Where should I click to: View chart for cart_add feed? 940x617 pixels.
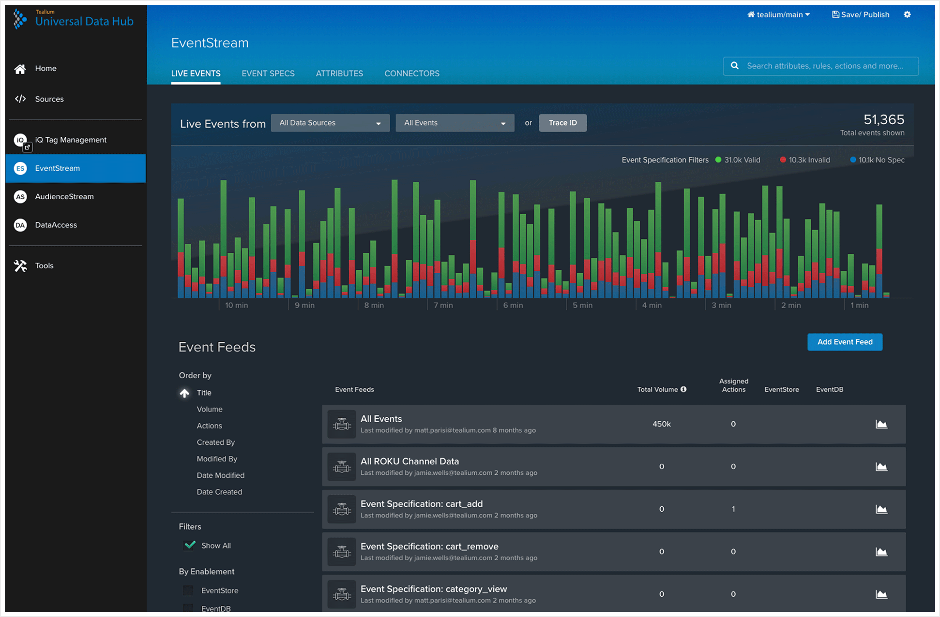881,509
